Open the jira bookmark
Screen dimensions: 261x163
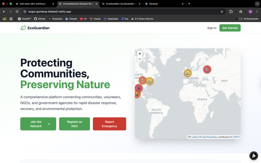point(125,19)
